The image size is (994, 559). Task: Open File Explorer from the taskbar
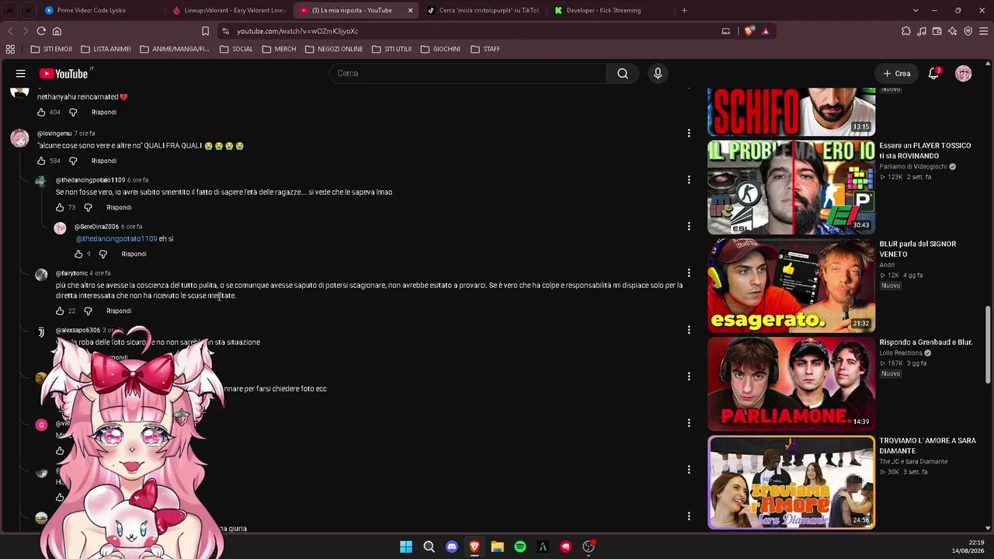click(x=497, y=547)
